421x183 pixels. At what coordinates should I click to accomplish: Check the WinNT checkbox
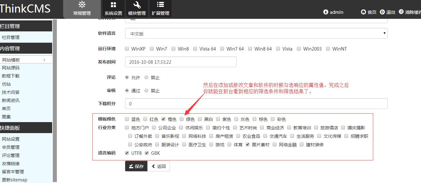(x=328, y=49)
